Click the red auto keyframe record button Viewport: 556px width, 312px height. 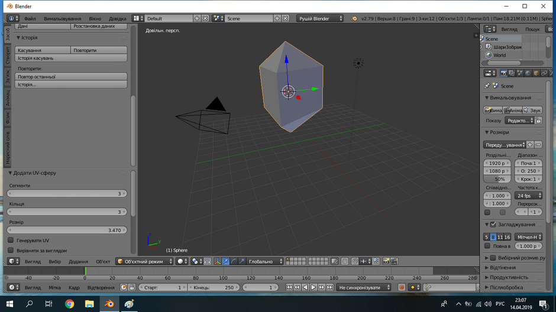pyautogui.click(x=402, y=288)
